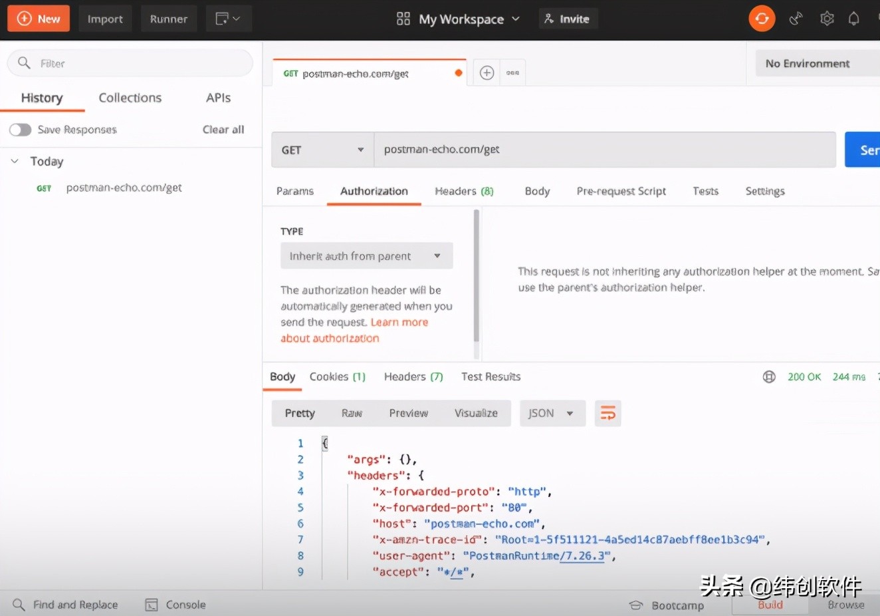This screenshot has width=880, height=616.
Task: Collapse the Today history group
Action: click(15, 161)
